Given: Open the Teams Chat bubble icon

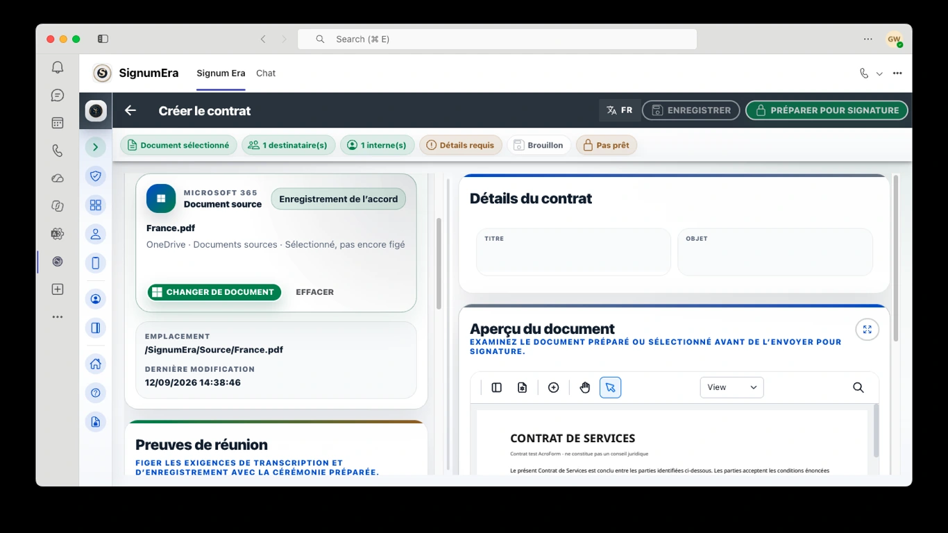Looking at the screenshot, I should tap(58, 95).
